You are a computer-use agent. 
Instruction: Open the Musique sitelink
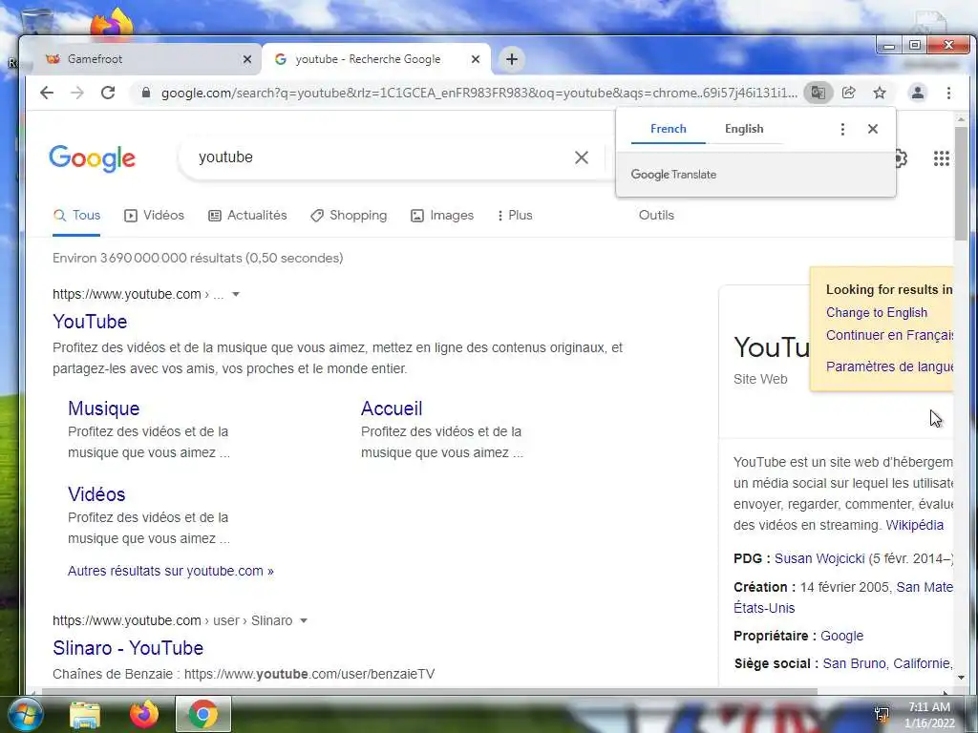[103, 408]
